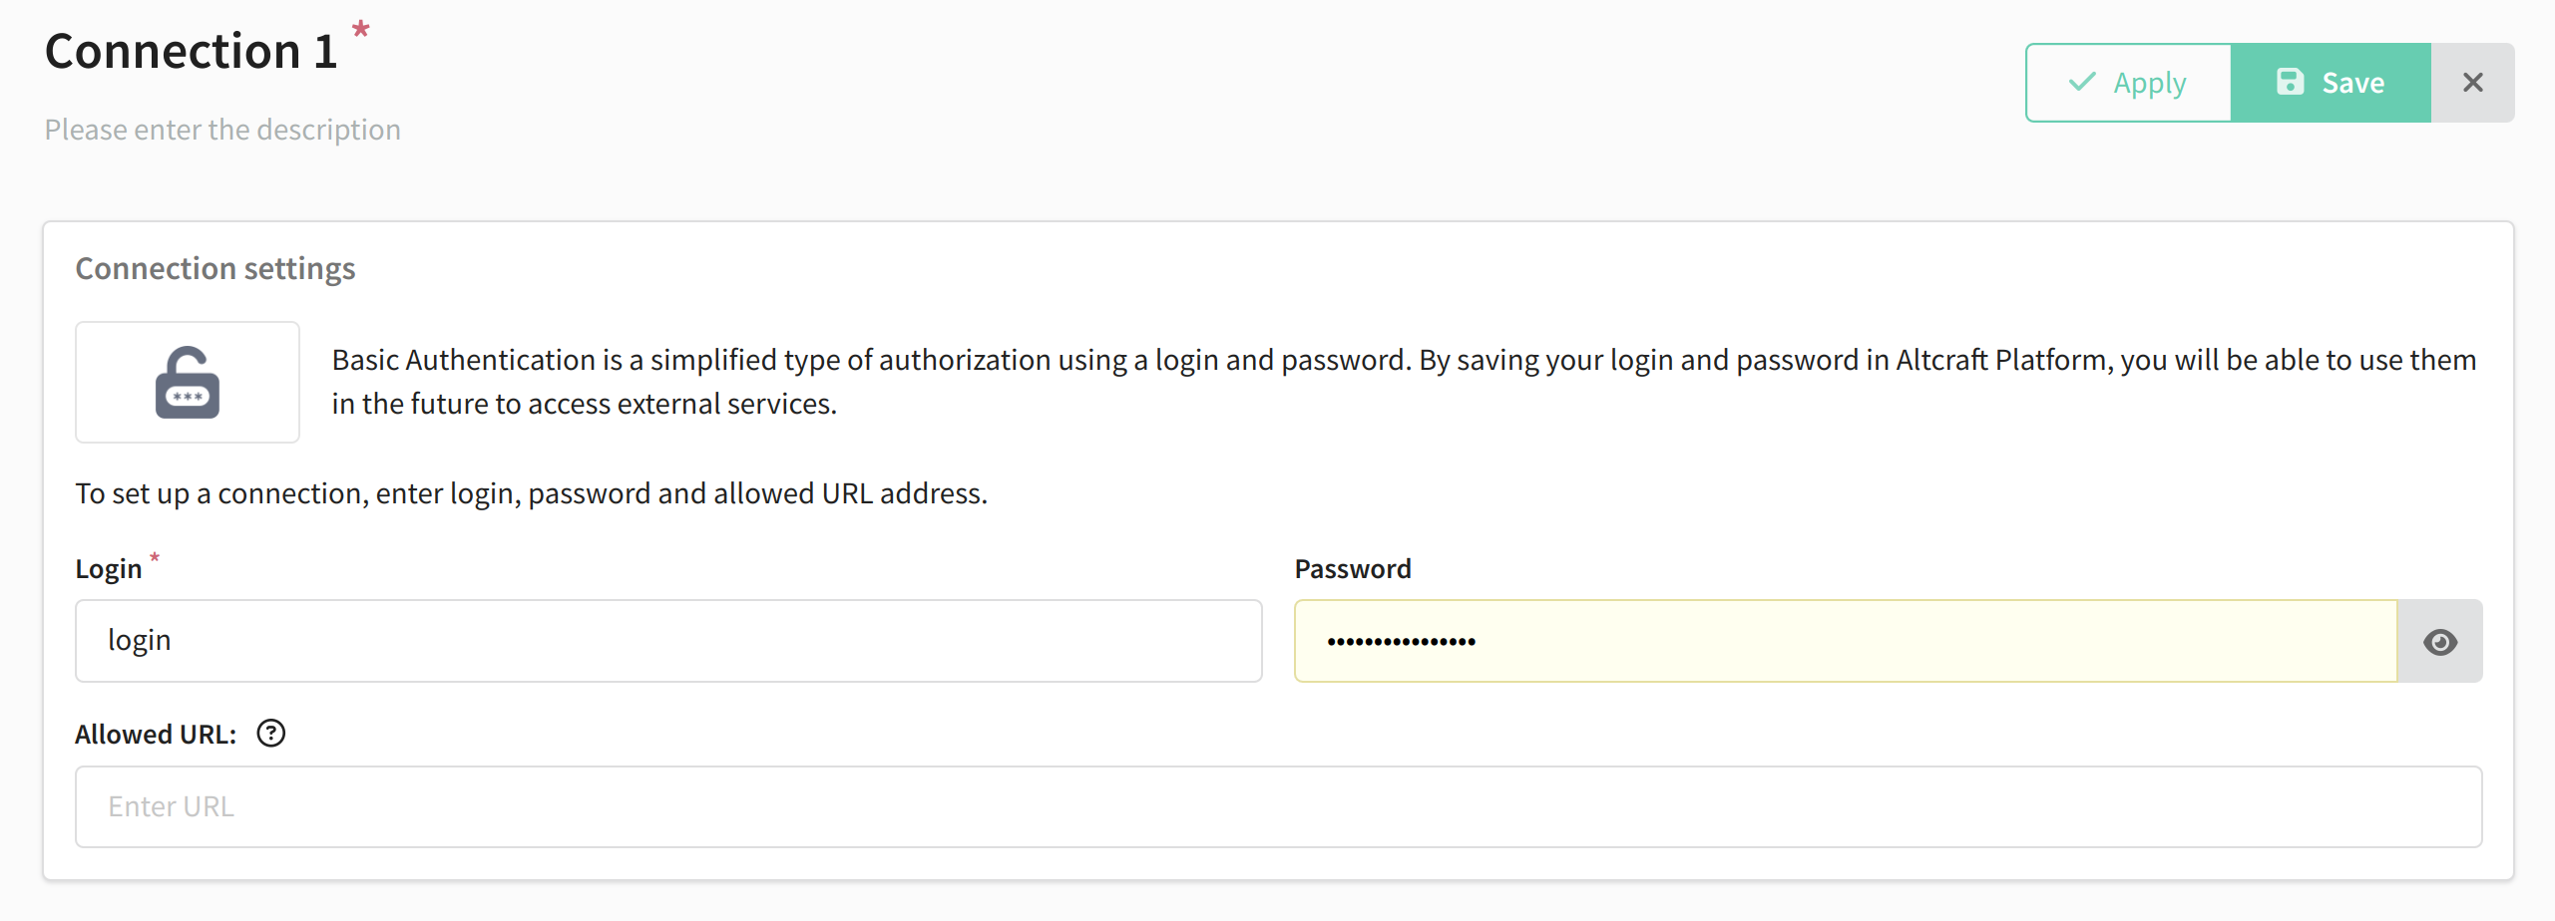Click the Basic Authentication description paragraph
This screenshot has height=921, width=2555.
click(1404, 382)
